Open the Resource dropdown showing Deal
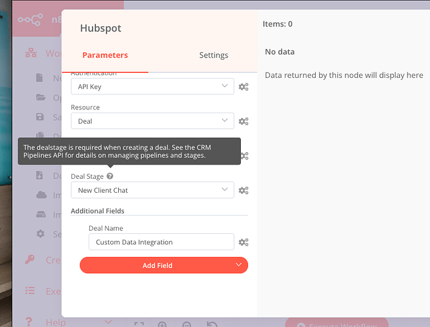Screen dimensions: 430x327 tap(152, 121)
